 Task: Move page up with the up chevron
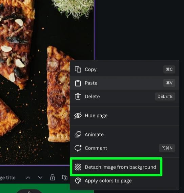(28, 178)
